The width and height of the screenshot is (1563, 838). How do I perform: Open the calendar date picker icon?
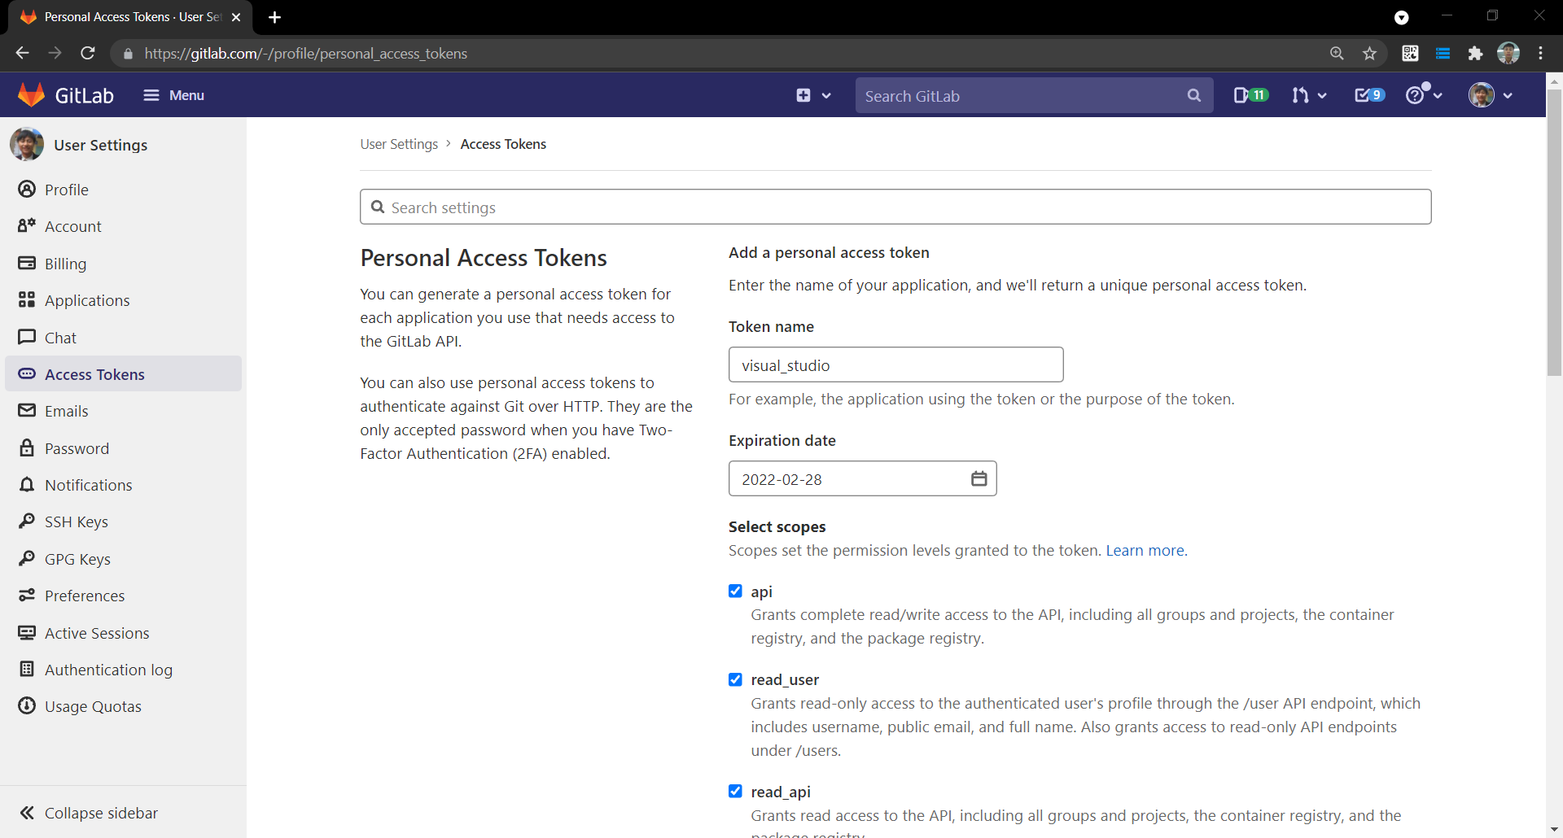pos(979,478)
